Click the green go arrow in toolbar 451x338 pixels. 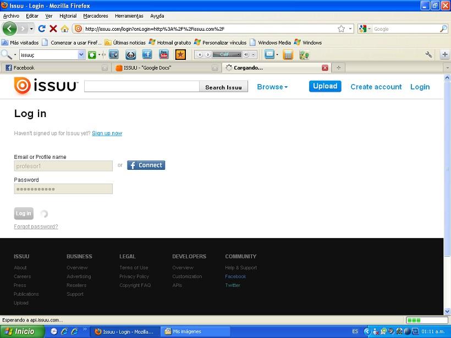(x=92, y=54)
